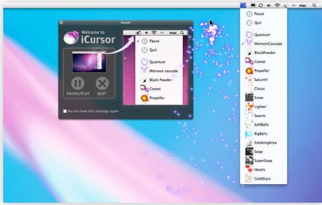Screen dimensions: 322x205
Task: Enable 'do not show this message again'
Action: pyautogui.click(x=65, y=111)
